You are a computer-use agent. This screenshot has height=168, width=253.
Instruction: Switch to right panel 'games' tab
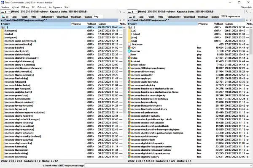215,17
